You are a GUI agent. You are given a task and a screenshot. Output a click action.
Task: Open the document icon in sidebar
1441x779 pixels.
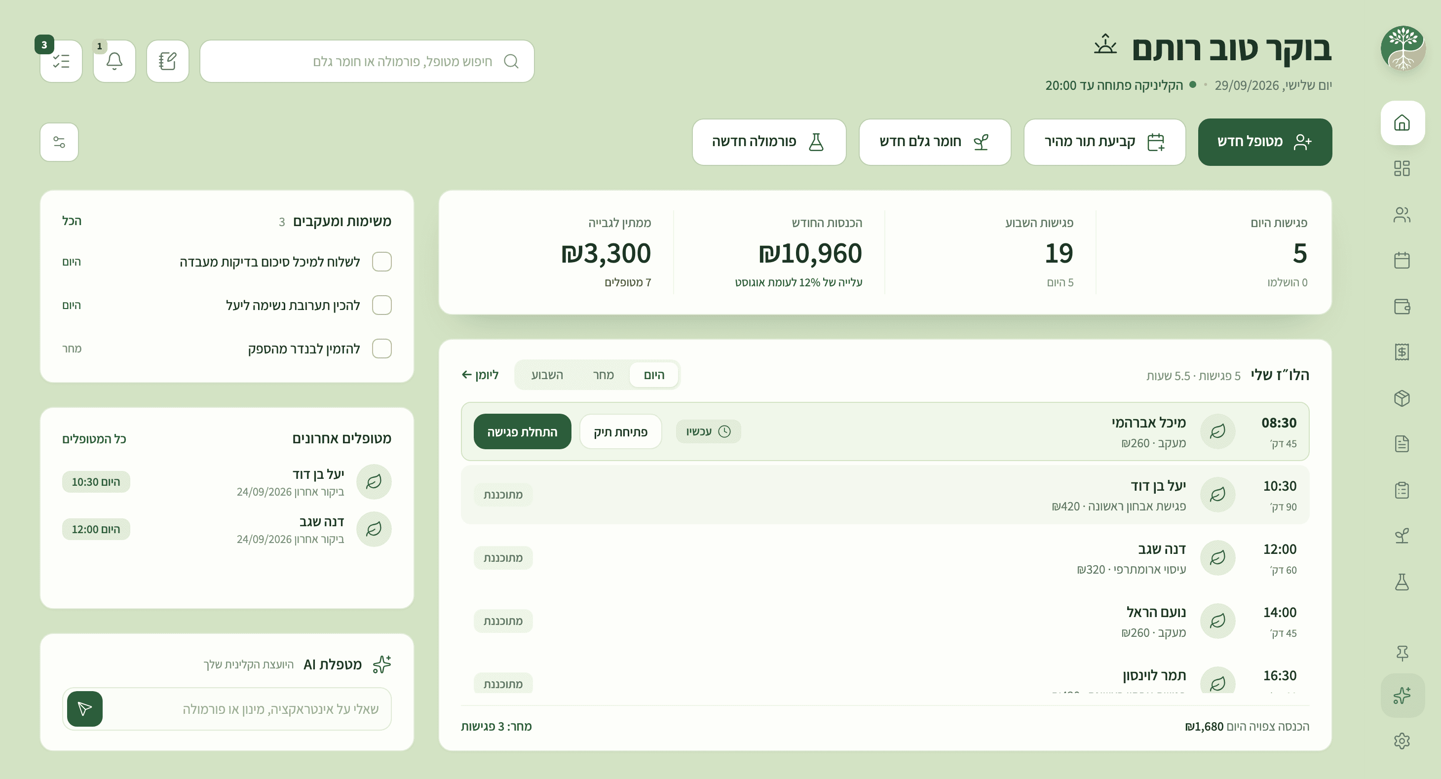point(1402,444)
